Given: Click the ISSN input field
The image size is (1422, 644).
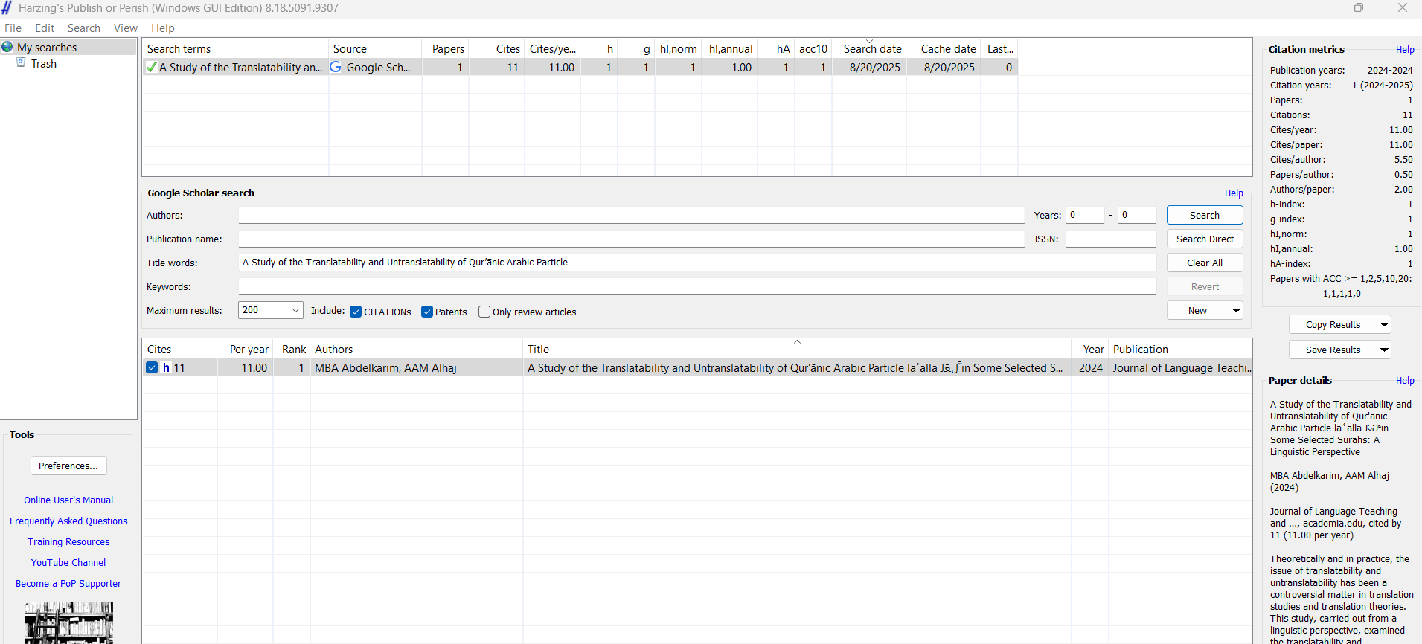Looking at the screenshot, I should pos(1111,239).
